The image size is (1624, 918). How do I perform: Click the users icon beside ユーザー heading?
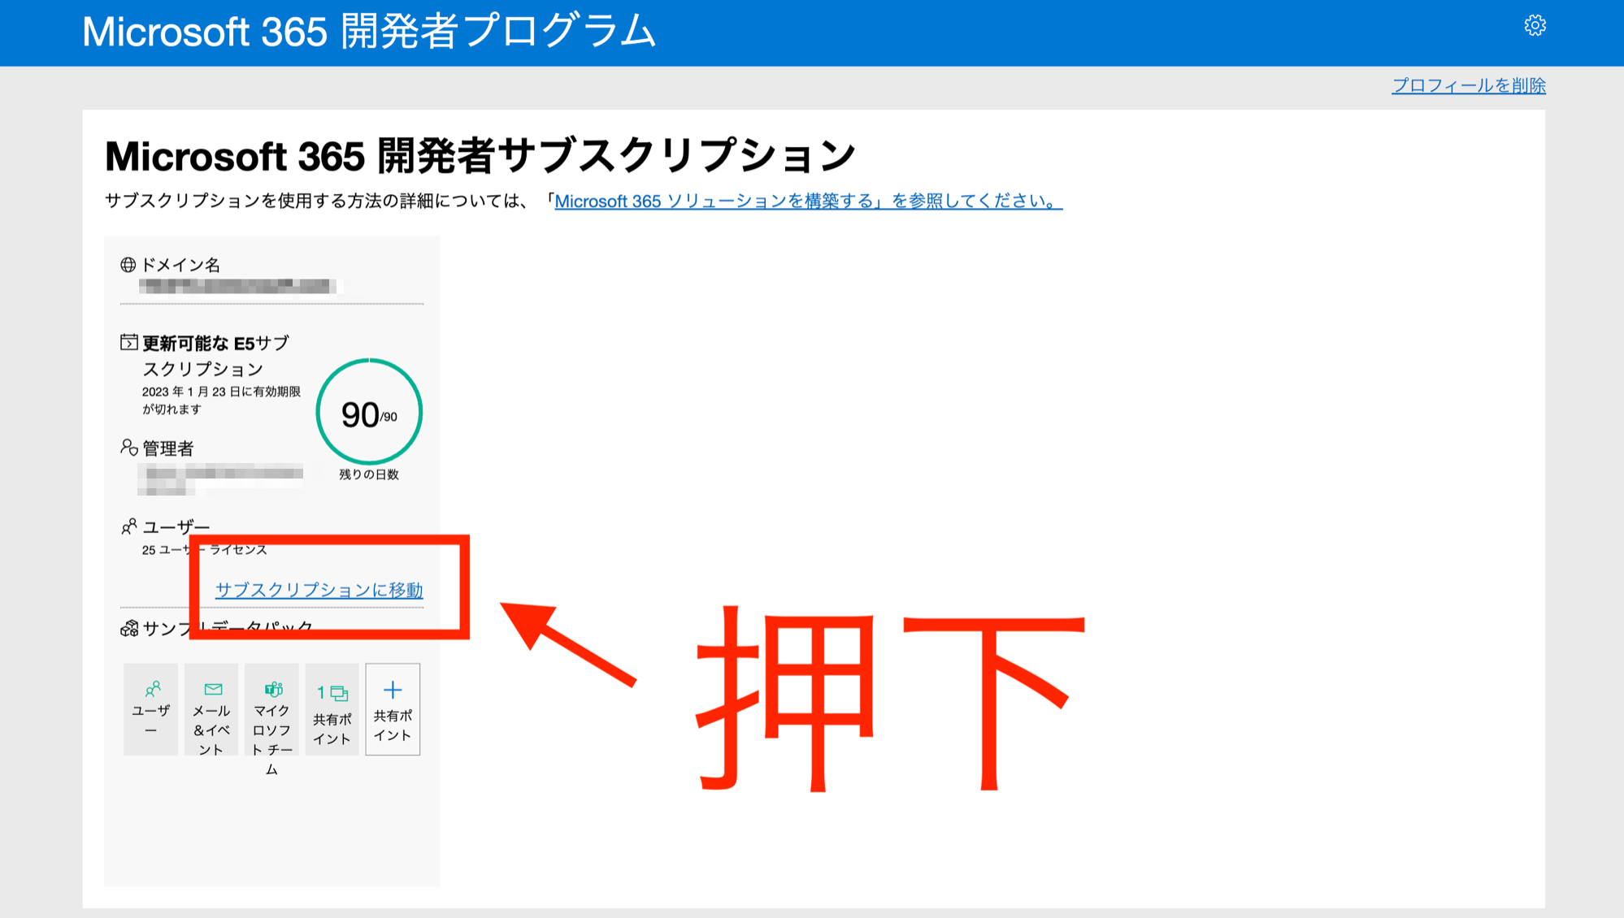tap(128, 526)
